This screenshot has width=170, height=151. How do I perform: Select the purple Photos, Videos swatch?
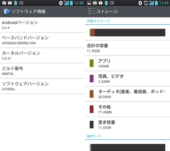(92, 79)
